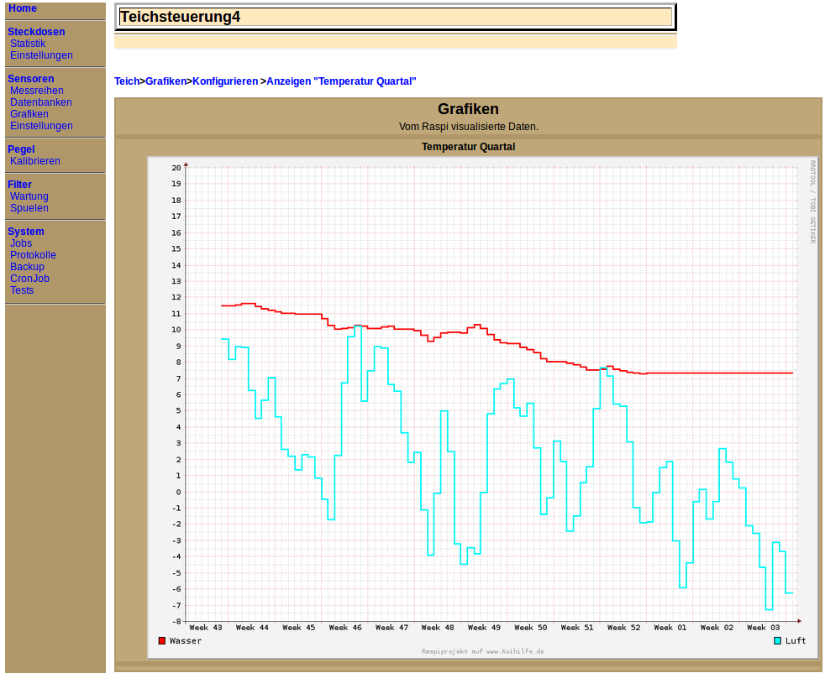The width and height of the screenshot is (825, 673).
Task: Open the Spuelen filter page
Action: point(29,208)
